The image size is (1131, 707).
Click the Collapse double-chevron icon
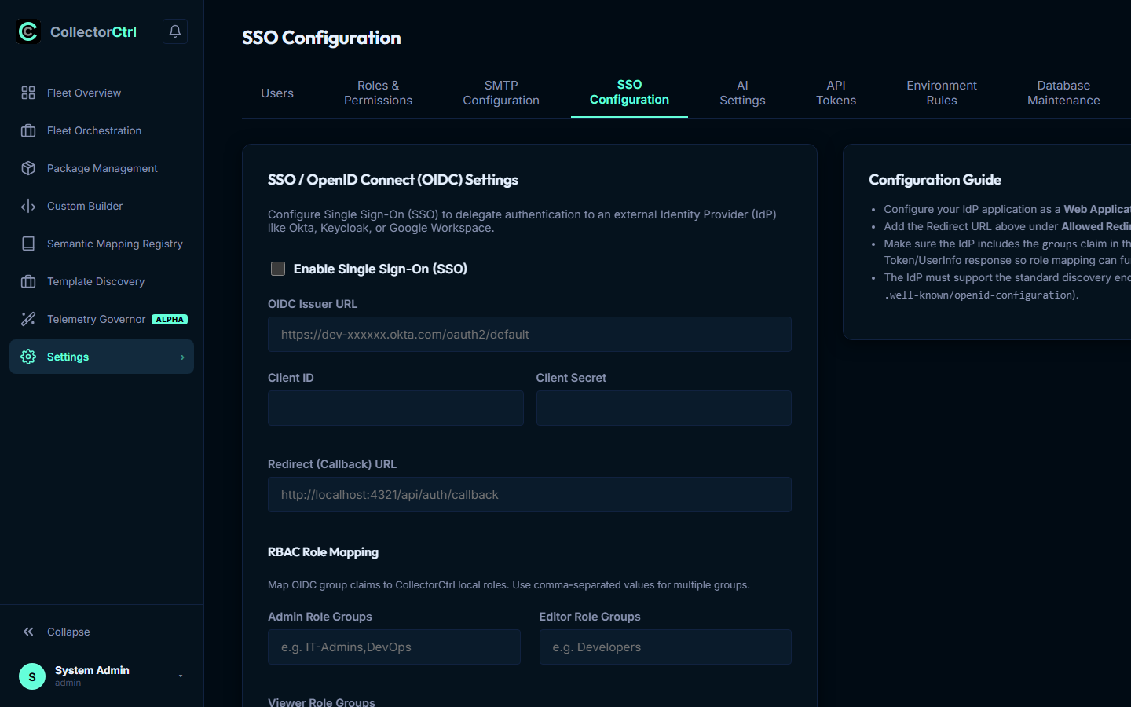coord(28,632)
